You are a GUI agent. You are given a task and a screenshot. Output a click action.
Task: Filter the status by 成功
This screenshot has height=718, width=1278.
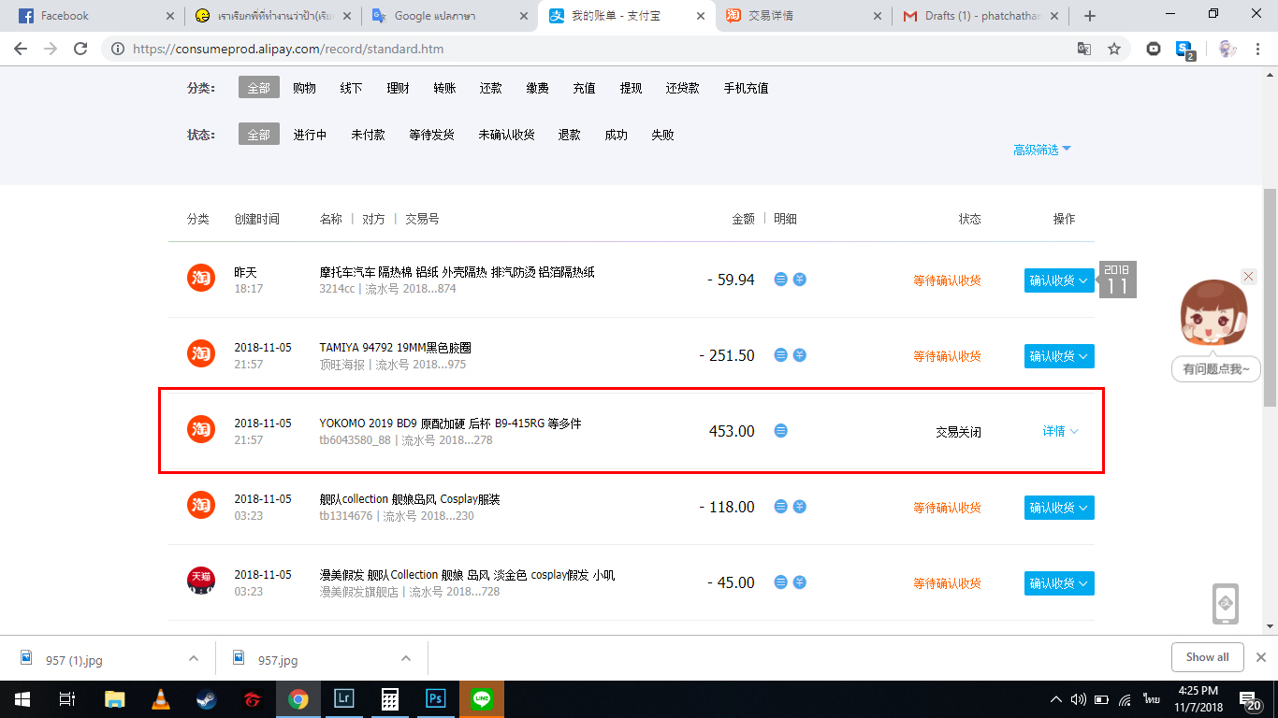616,135
